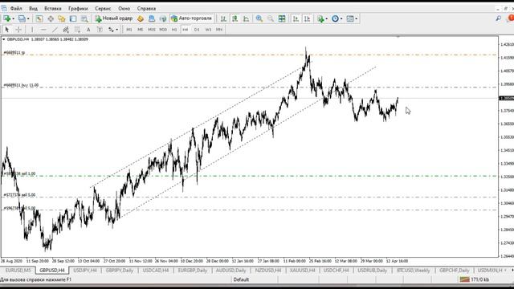The height and width of the screenshot is (289, 514).
Task: Expand the arrows tool dropdown
Action: (117, 30)
